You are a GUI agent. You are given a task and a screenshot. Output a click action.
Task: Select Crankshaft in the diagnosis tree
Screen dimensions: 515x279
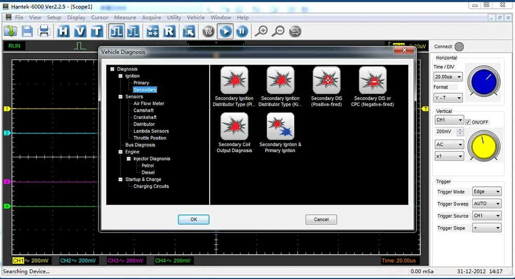[x=145, y=117]
